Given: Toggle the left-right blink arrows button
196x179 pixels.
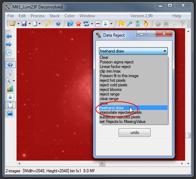Looking at the screenshot, I should click(x=10, y=64).
